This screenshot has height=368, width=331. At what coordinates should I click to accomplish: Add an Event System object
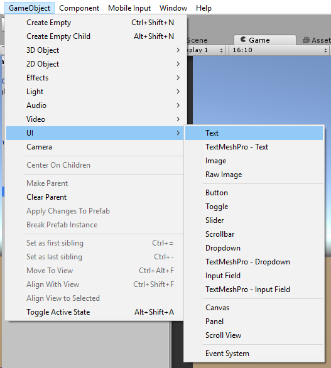click(254, 354)
